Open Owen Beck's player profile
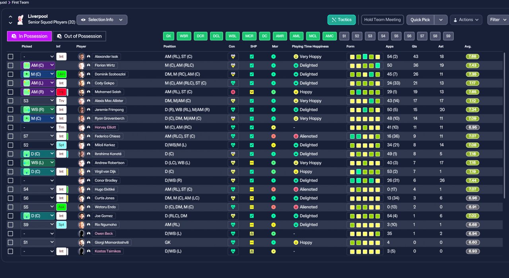 104,234
